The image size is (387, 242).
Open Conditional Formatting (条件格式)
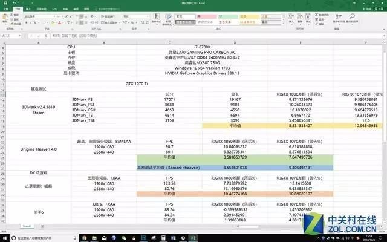156,19
